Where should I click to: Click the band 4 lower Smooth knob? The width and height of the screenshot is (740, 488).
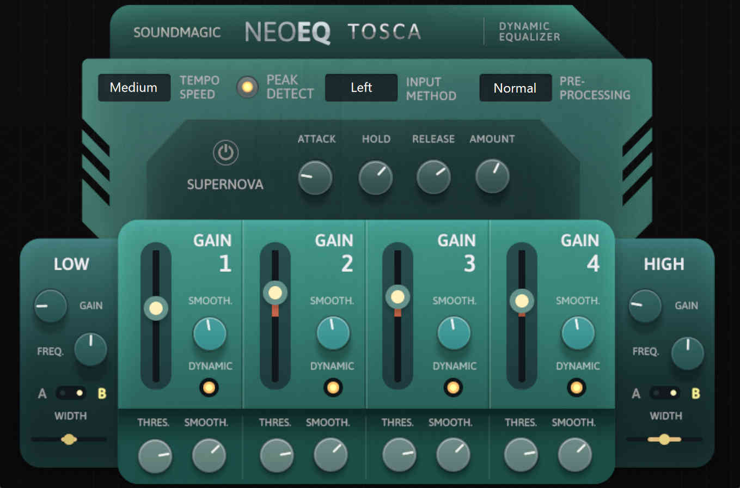pos(576,455)
